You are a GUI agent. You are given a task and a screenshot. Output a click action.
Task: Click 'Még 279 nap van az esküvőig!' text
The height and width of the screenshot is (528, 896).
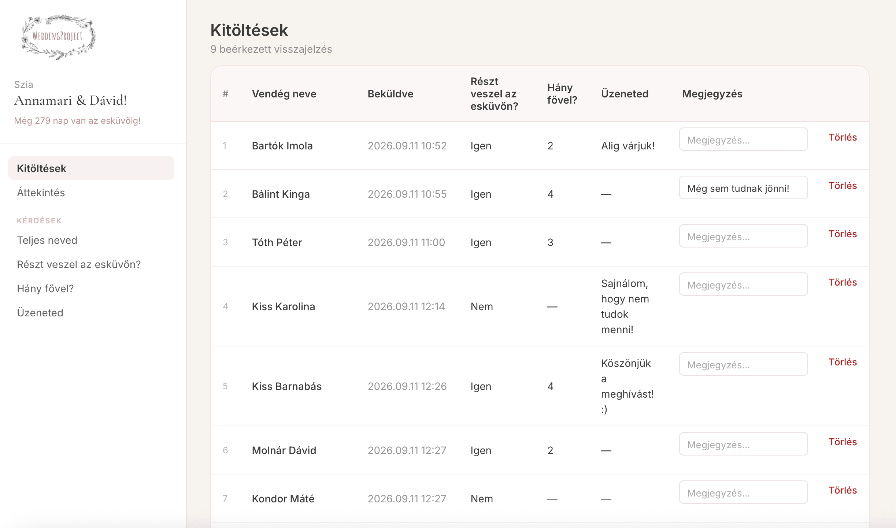tap(77, 121)
